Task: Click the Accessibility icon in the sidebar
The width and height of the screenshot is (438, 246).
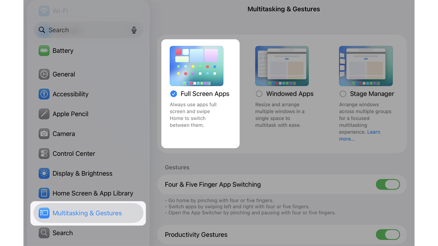Action: [44, 94]
